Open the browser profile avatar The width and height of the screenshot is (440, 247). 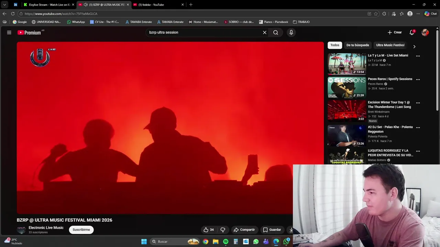[410, 14]
